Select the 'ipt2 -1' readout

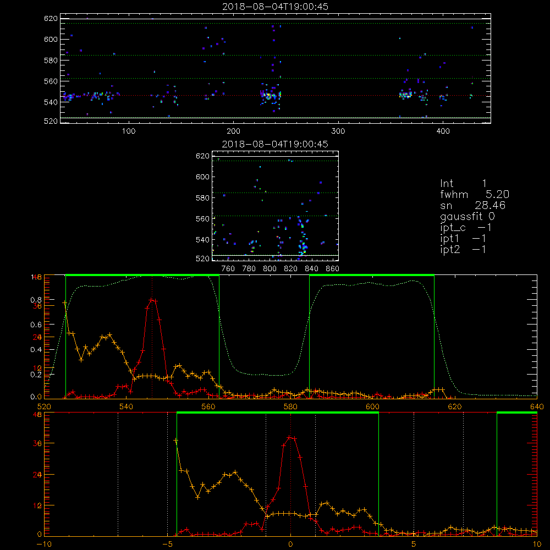point(463,250)
